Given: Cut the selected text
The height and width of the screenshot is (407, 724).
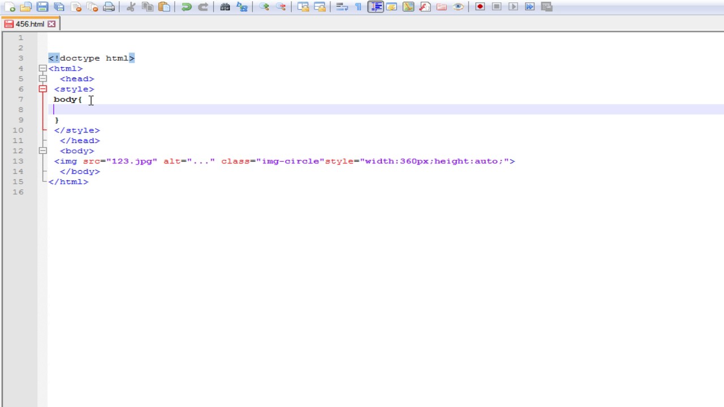Looking at the screenshot, I should [x=131, y=7].
